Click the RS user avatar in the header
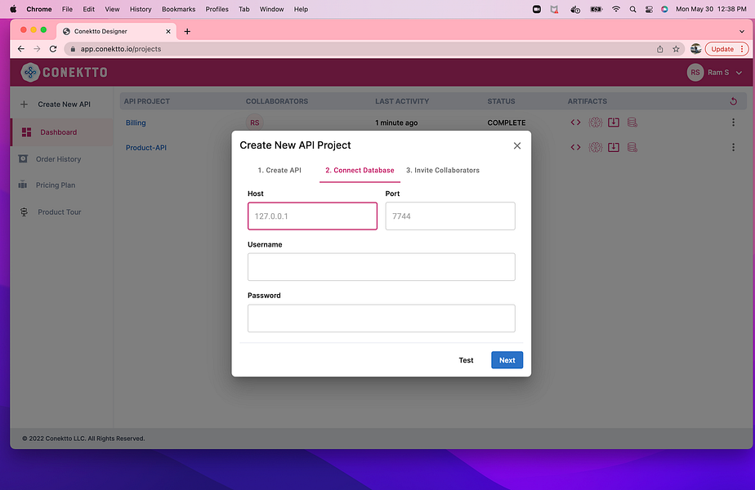This screenshot has width=755, height=490. (695, 72)
